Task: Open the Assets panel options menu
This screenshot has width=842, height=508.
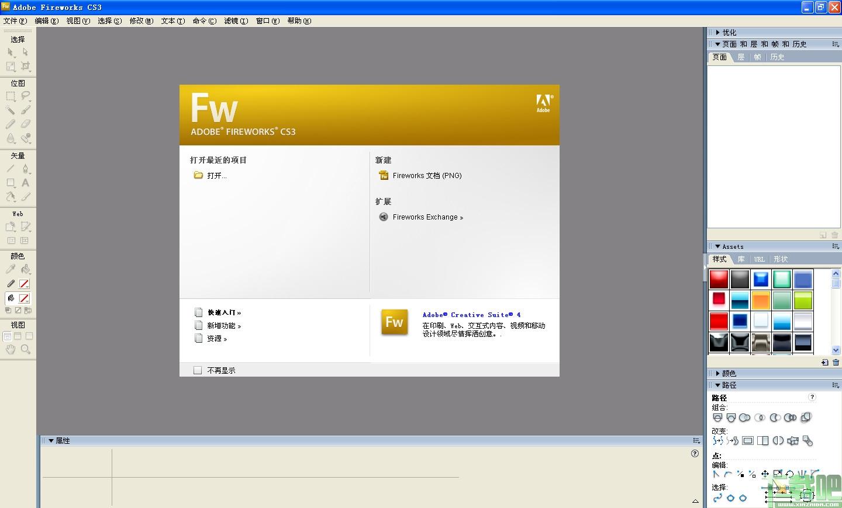Action: coord(836,246)
